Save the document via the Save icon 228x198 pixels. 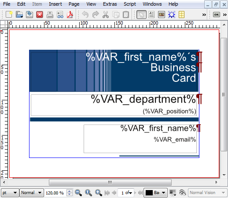(29, 15)
